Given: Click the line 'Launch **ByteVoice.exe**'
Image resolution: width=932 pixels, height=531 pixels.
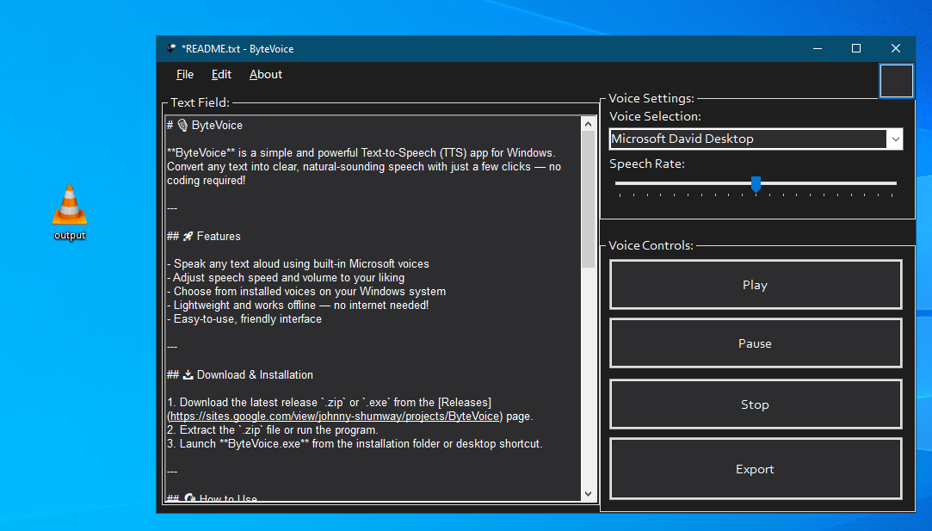Looking at the screenshot, I should [355, 443].
